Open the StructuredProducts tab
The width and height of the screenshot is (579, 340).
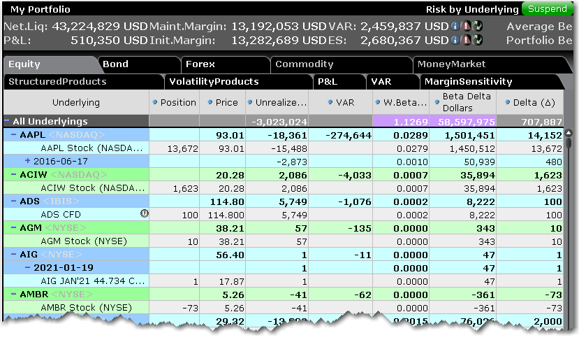(x=83, y=82)
